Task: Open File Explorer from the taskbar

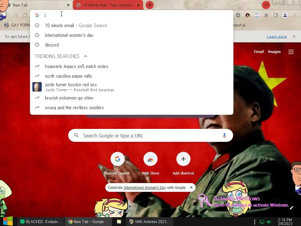Action: click(119, 222)
